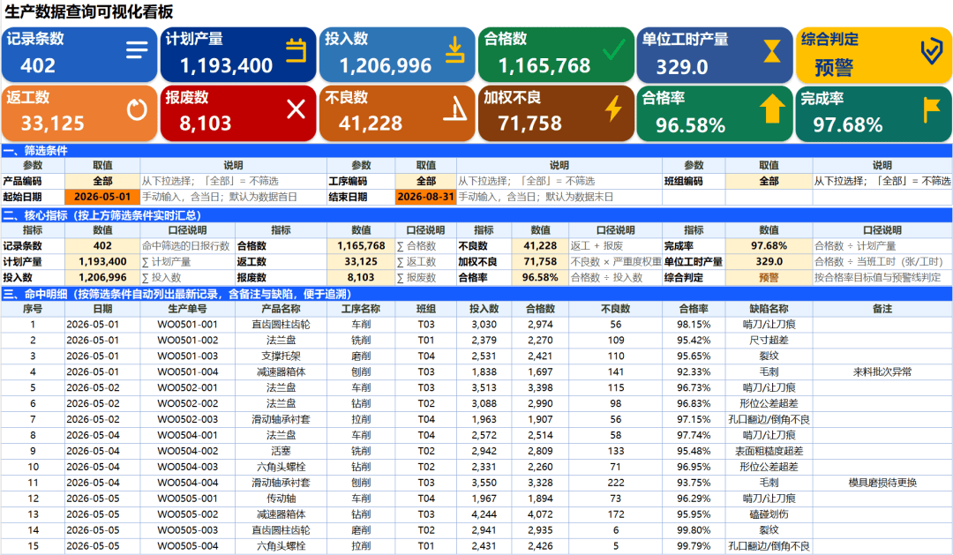Click the triangle ruler icon on 不良数 card
The image size is (953, 555).
454,109
